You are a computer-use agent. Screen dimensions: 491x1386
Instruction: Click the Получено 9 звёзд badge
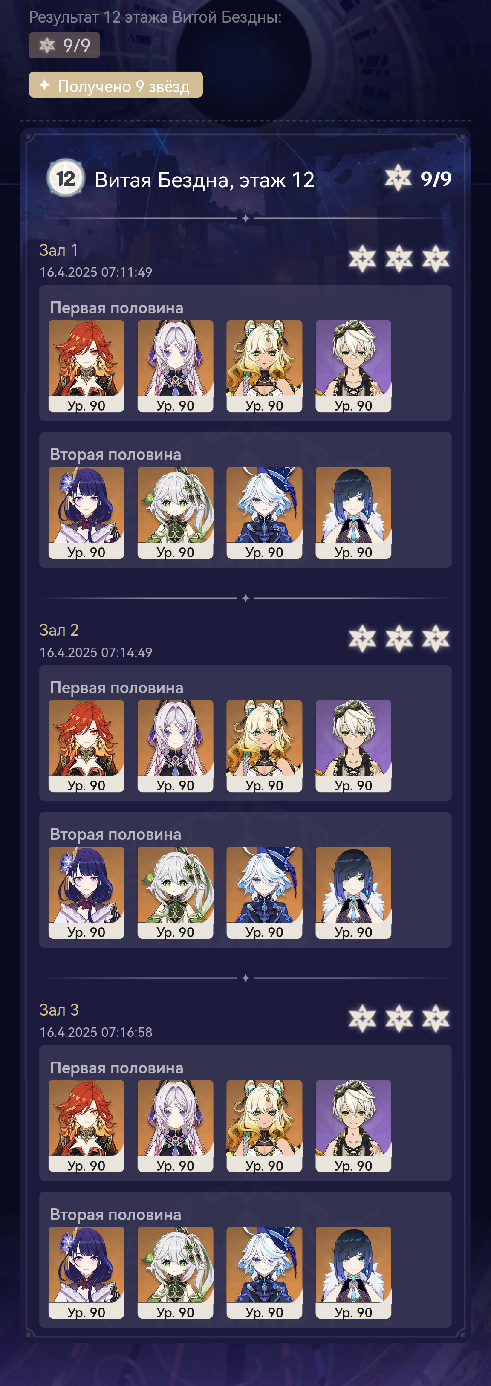click(116, 85)
